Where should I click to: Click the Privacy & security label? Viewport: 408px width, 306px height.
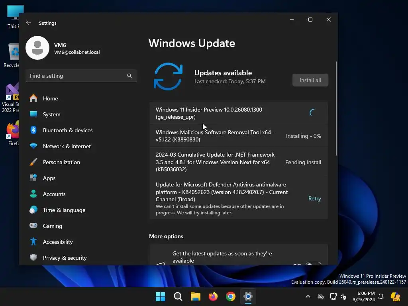point(65,258)
